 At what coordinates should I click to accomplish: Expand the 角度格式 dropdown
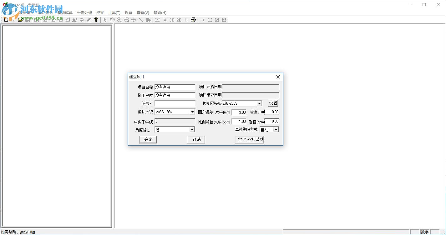coord(192,130)
